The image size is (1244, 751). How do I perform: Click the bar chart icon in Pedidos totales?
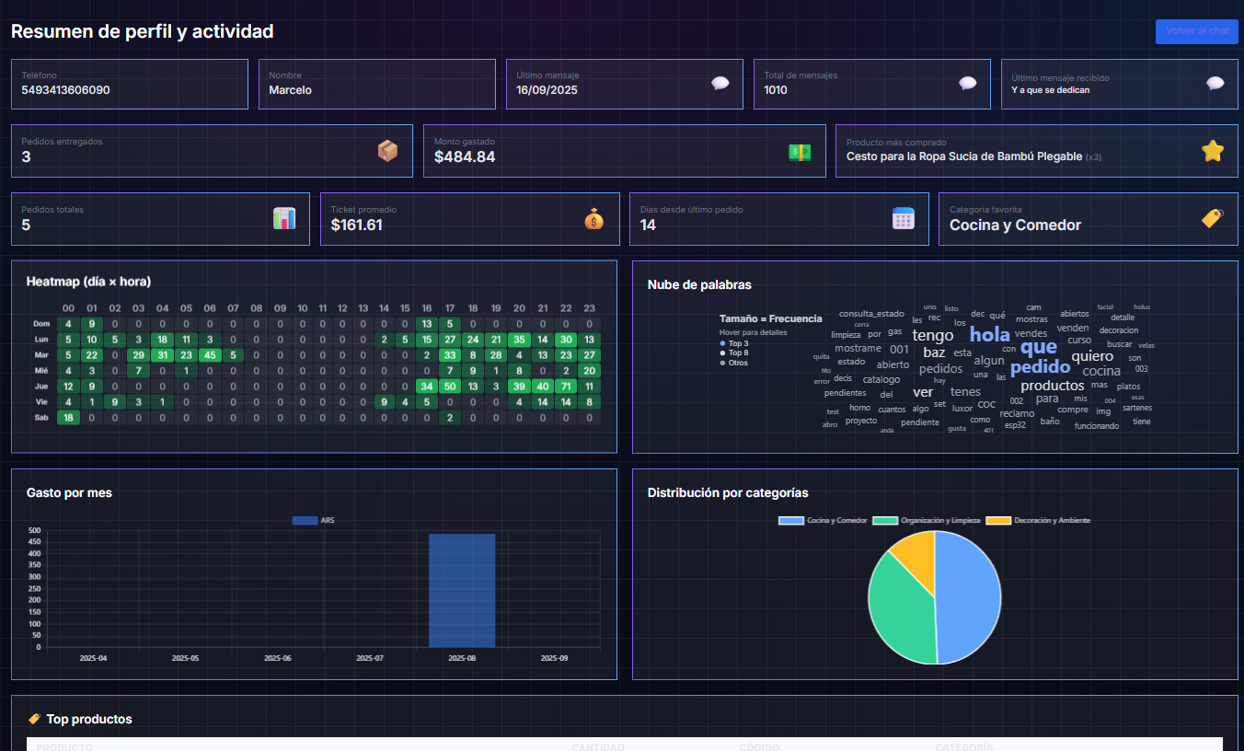[x=284, y=219]
